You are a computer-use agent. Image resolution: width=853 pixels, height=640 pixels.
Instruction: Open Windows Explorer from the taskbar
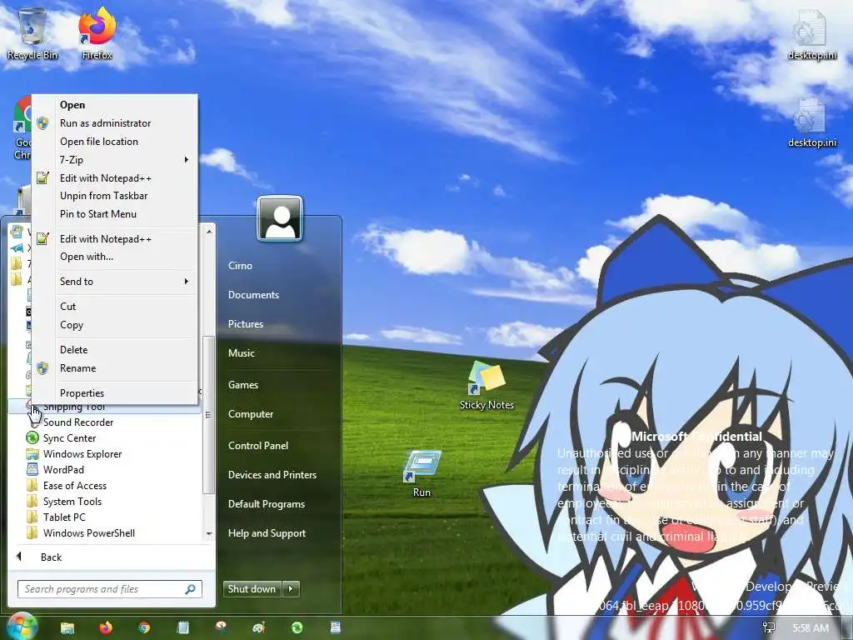[67, 627]
